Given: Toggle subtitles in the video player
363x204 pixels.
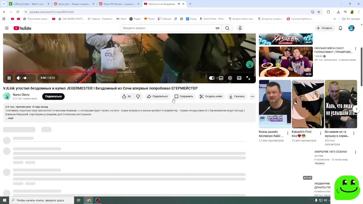Looking at the screenshot, I should (x=221, y=78).
